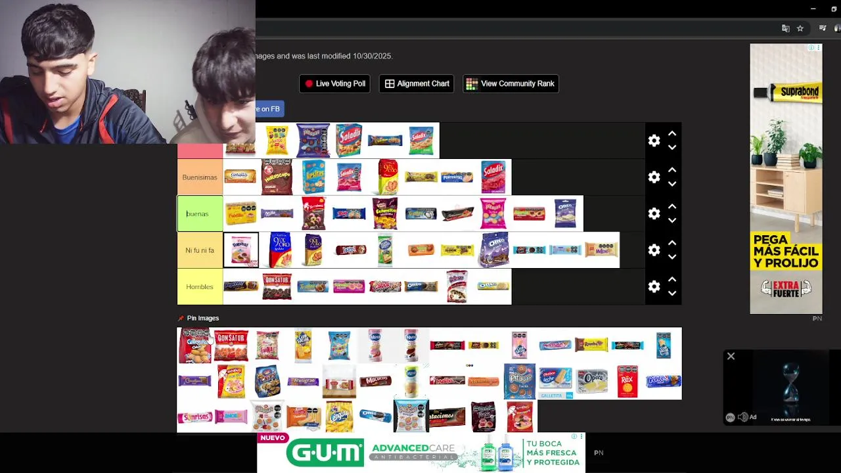841x473 pixels.
Task: Select the purple Oreo bag in Ni fu ni fa
Action: [493, 250]
